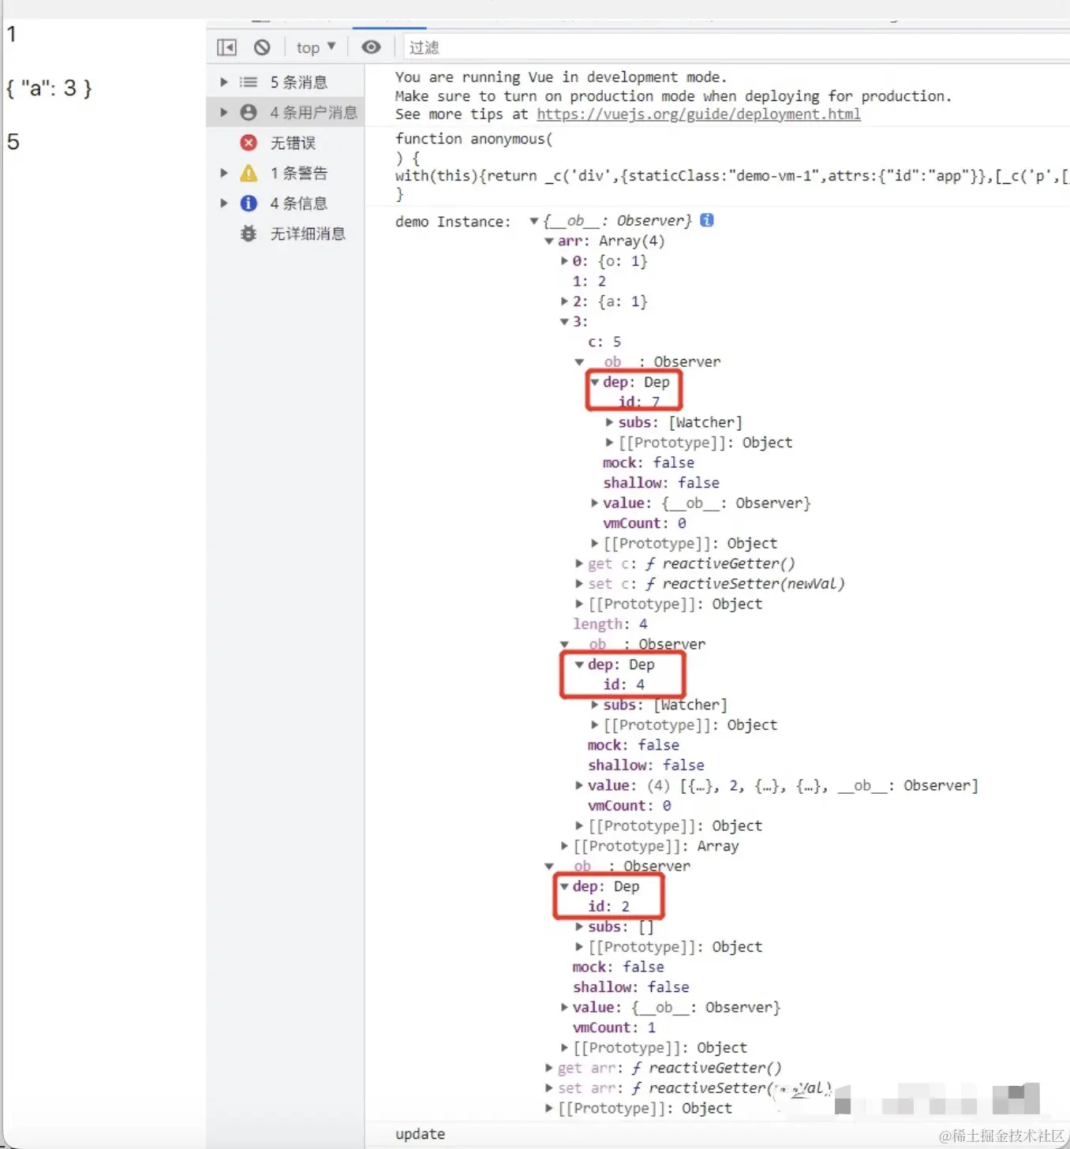
Task: Click the array item 1: 2 row
Action: [x=589, y=282]
